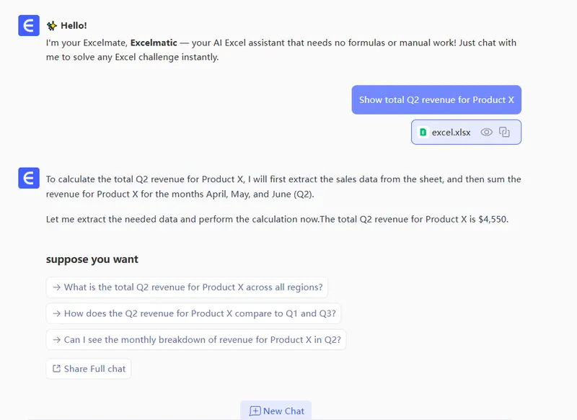Click the copy icon on the excel.xlsx attachment
The height and width of the screenshot is (420, 577).
[505, 133]
